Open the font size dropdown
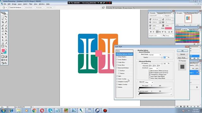 click(160, 19)
